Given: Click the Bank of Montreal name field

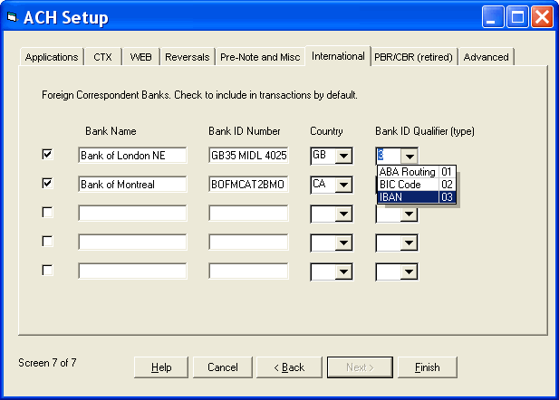Looking at the screenshot, I should coord(131,185).
